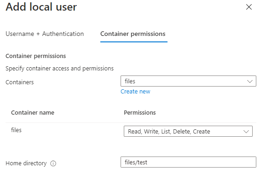
Task: Click the Container permissions section heading
Action: 35,56
